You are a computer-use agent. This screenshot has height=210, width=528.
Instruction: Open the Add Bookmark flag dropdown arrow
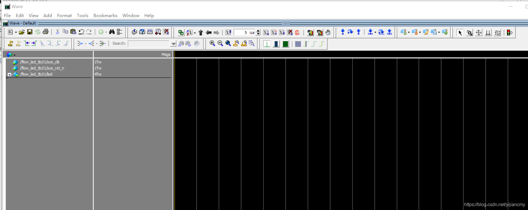coord(409,32)
